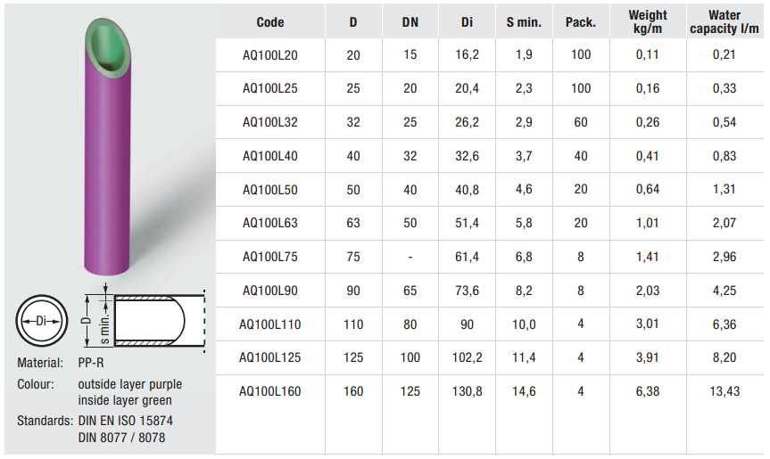
Task: Click the 6,38 weight value
Action: click(648, 390)
